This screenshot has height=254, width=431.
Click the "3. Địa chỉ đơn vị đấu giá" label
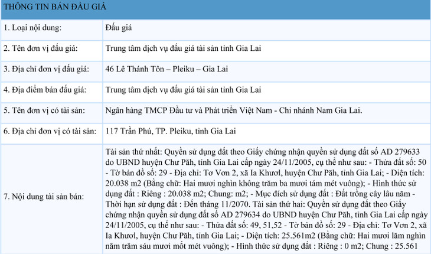(46, 70)
